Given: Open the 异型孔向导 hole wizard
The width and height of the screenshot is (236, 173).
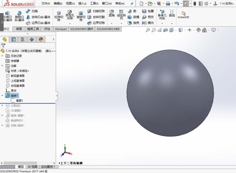Looking at the screenshot, I should coord(70,15).
